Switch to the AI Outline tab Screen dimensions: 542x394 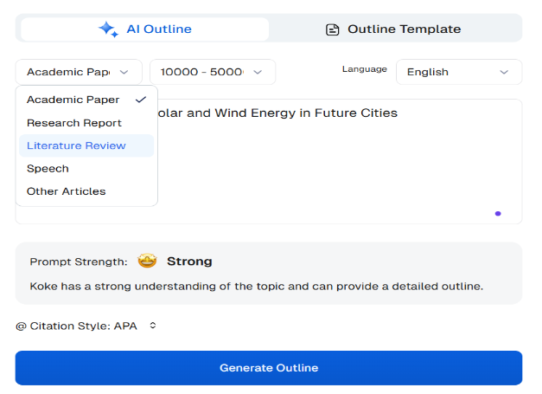click(x=144, y=29)
